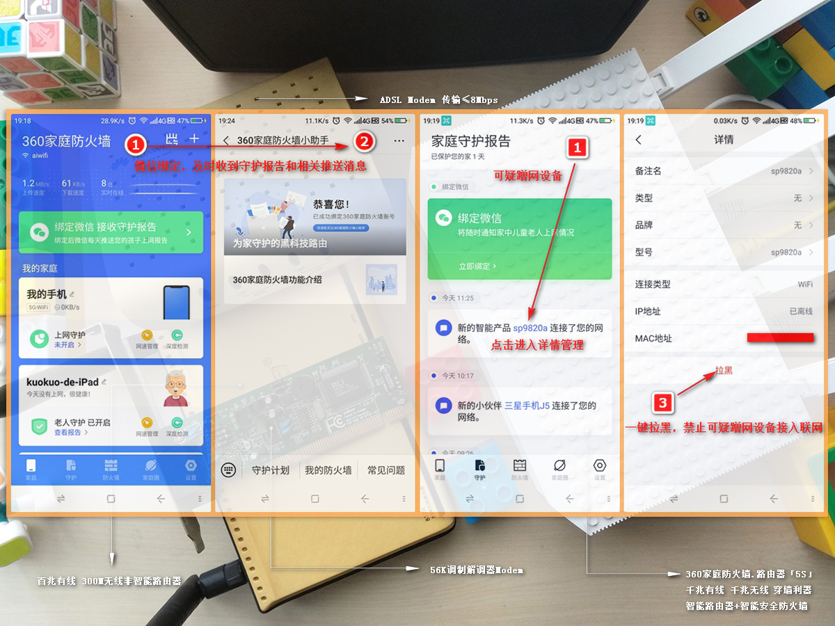Select 设置 tab on the blue home screen
835x626 pixels.
click(x=191, y=470)
